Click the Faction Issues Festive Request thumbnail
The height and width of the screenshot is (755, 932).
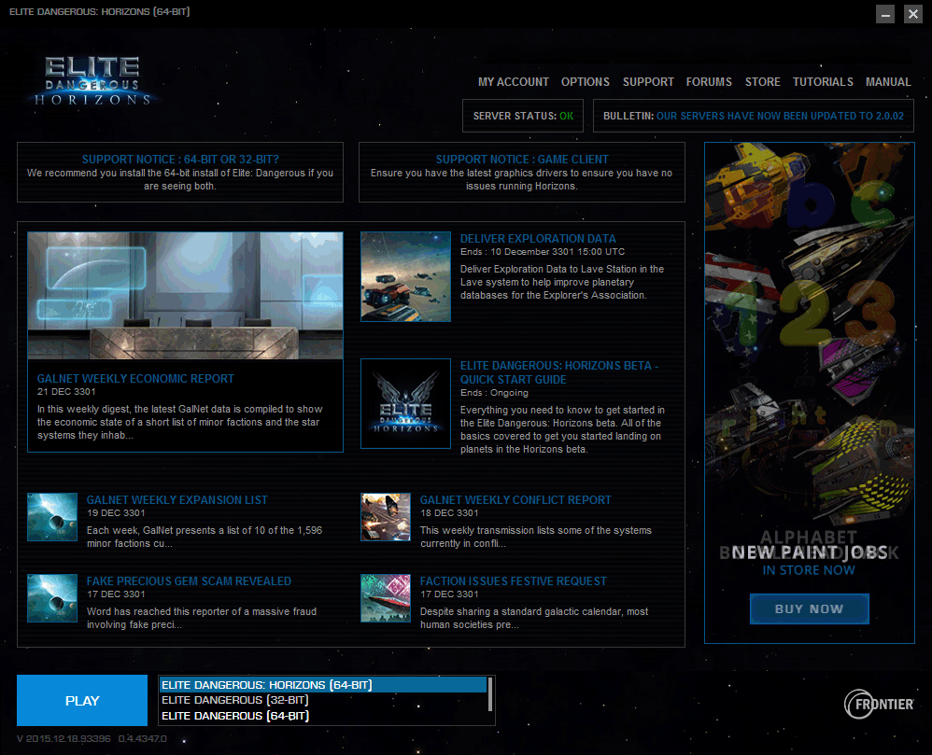click(386, 598)
